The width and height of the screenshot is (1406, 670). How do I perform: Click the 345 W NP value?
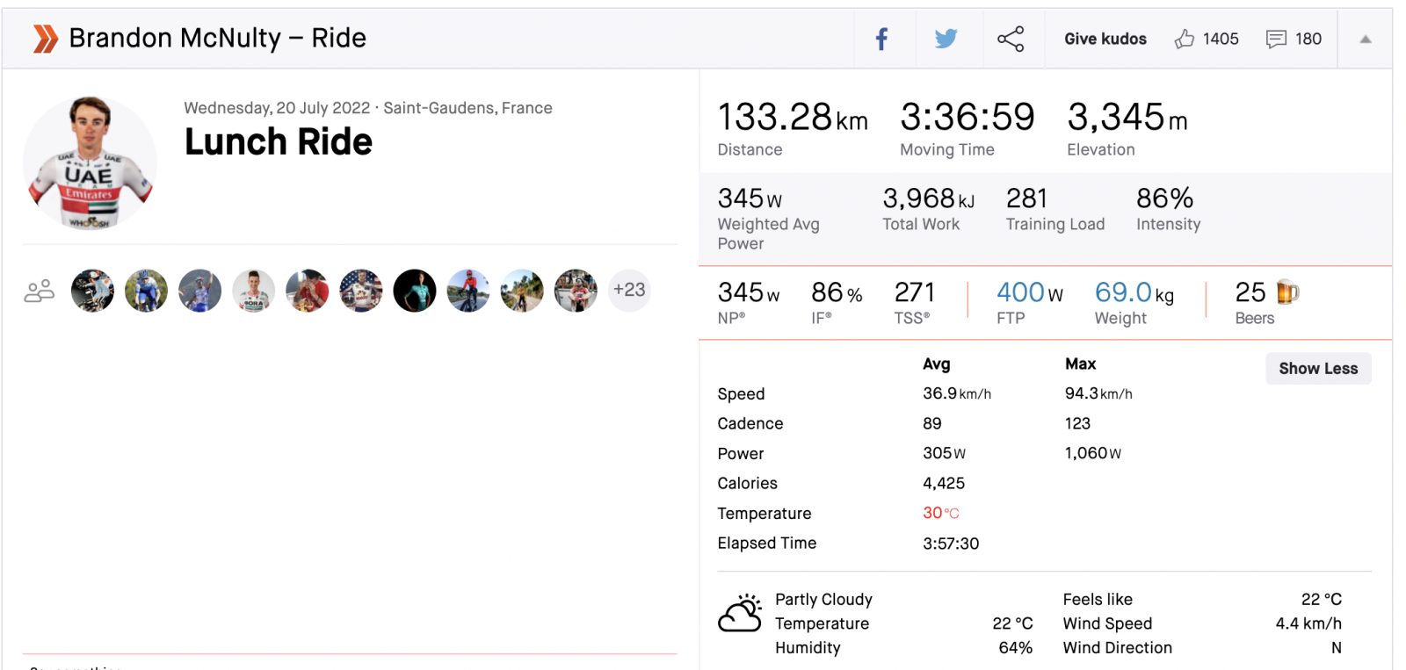(749, 292)
